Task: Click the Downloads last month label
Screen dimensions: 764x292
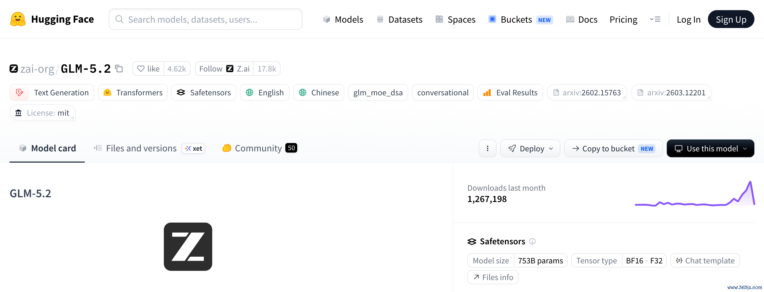Action: [506, 188]
